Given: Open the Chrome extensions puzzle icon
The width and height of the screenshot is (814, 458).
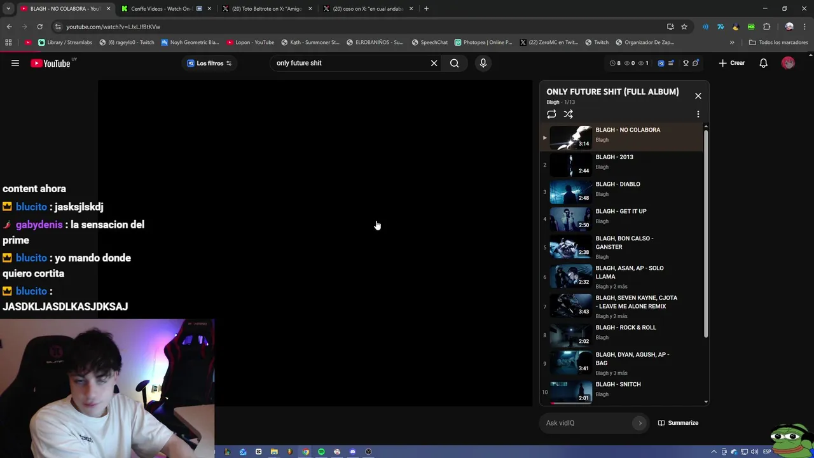Looking at the screenshot, I should tap(766, 27).
